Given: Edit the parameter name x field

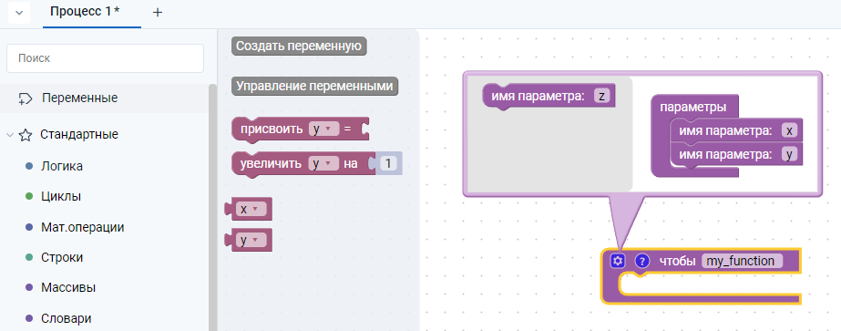Looking at the screenshot, I should (x=789, y=130).
